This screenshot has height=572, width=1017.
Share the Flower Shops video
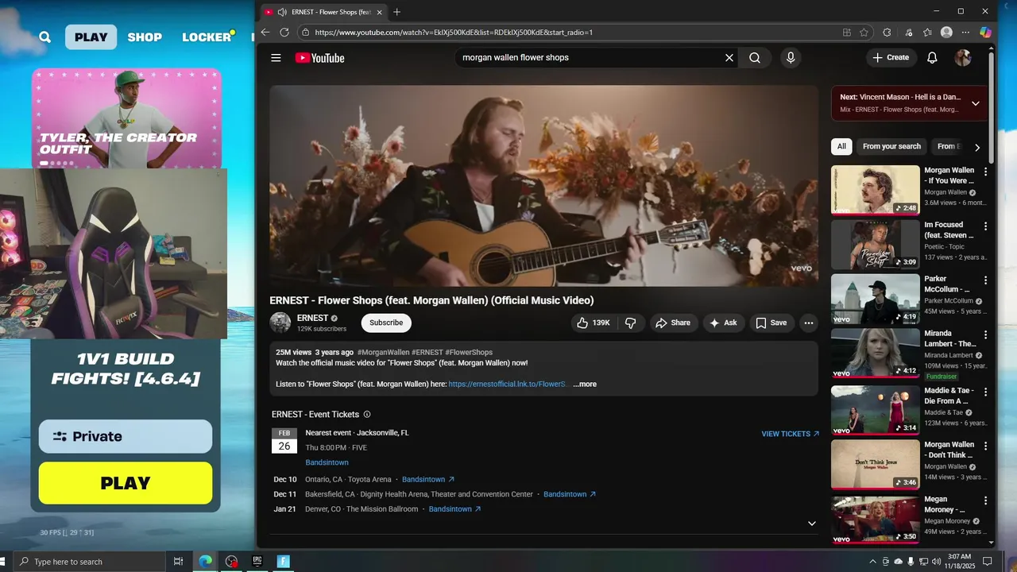point(672,323)
